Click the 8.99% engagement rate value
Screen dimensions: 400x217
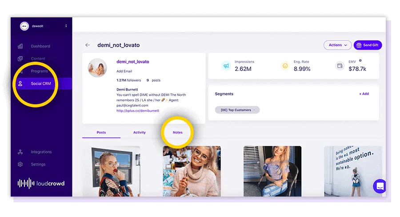tap(302, 69)
